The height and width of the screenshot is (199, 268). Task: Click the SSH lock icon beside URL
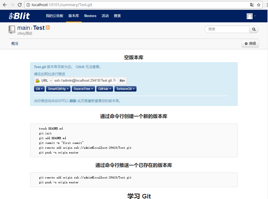(x=38, y=80)
